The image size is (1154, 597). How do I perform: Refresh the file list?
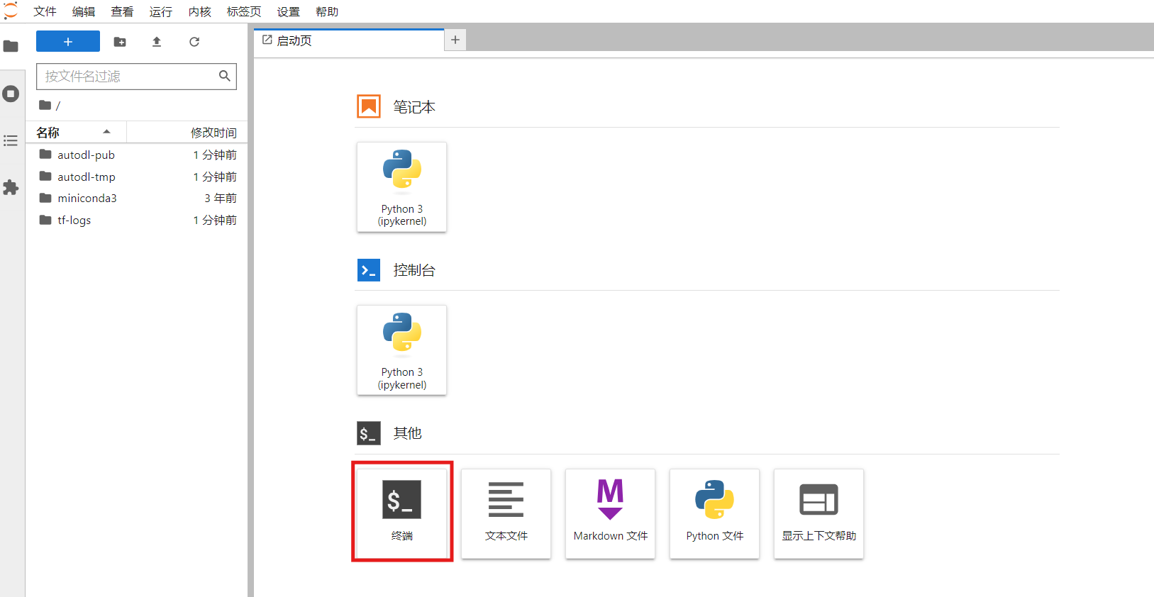[x=194, y=42]
